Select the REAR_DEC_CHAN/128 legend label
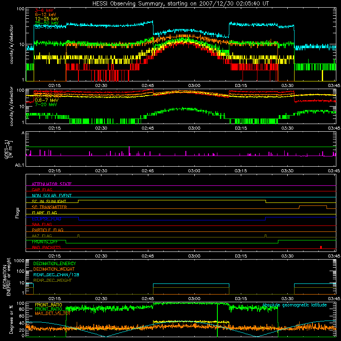The image size is (341, 341). coord(56,275)
